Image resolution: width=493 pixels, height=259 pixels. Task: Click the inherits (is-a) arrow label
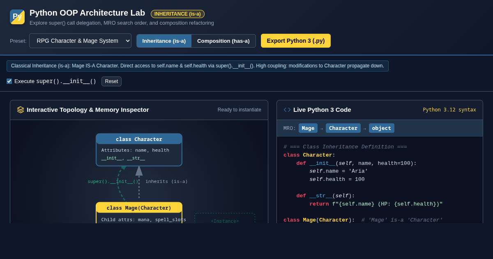pyautogui.click(x=166, y=181)
